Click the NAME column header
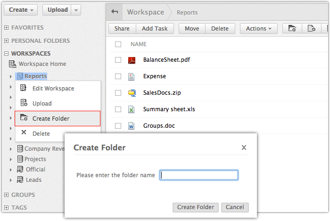This screenshot has width=330, height=221. tap(139, 44)
